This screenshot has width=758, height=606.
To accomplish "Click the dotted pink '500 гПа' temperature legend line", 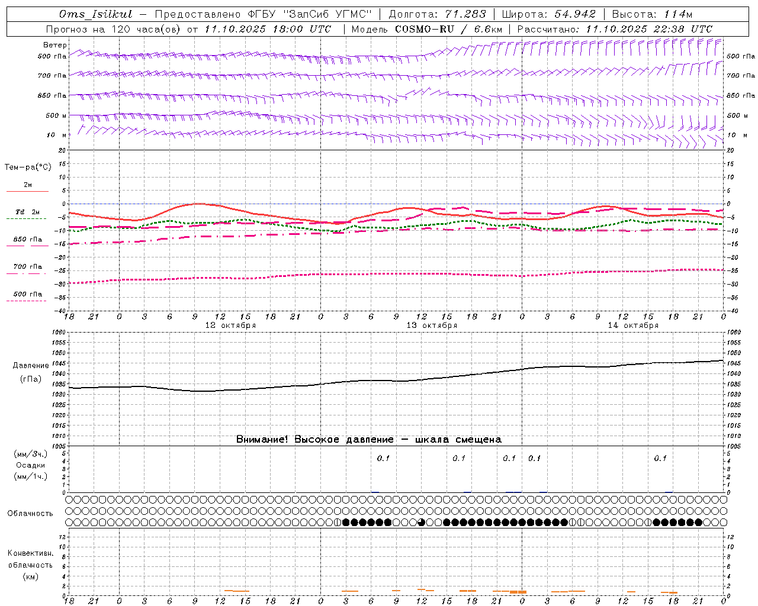I will [x=26, y=301].
